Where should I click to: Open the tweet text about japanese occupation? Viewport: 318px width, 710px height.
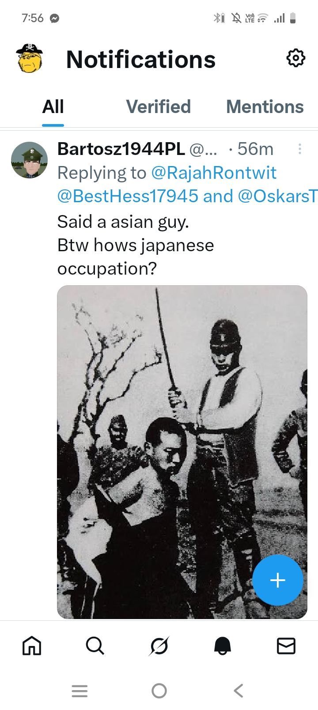(x=136, y=245)
